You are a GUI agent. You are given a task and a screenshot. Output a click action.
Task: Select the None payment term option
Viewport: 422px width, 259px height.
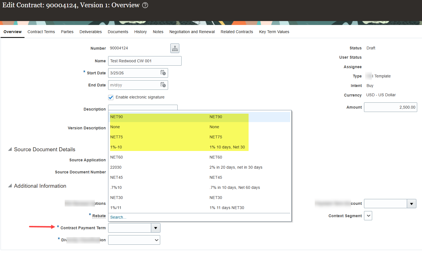tap(200, 127)
